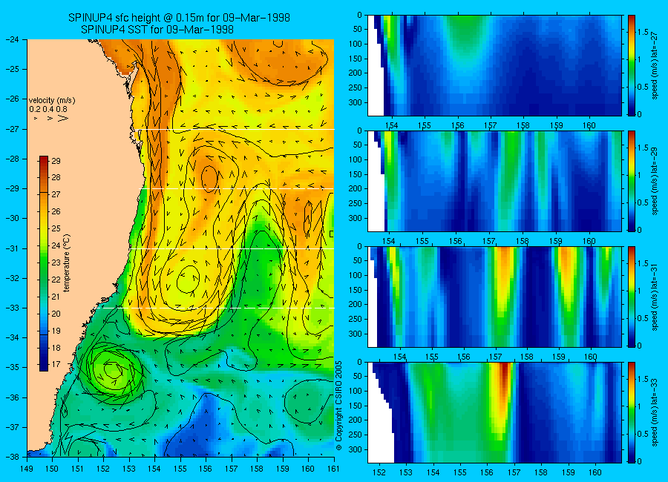Click the "-24" latitude axis label on map
This screenshot has width=668, height=482.
(13, 39)
